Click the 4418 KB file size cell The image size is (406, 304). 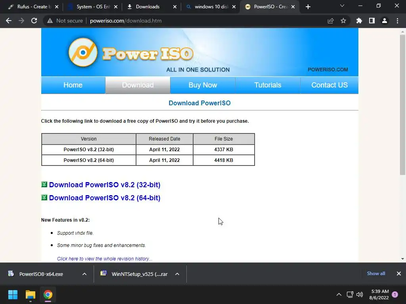pyautogui.click(x=224, y=160)
